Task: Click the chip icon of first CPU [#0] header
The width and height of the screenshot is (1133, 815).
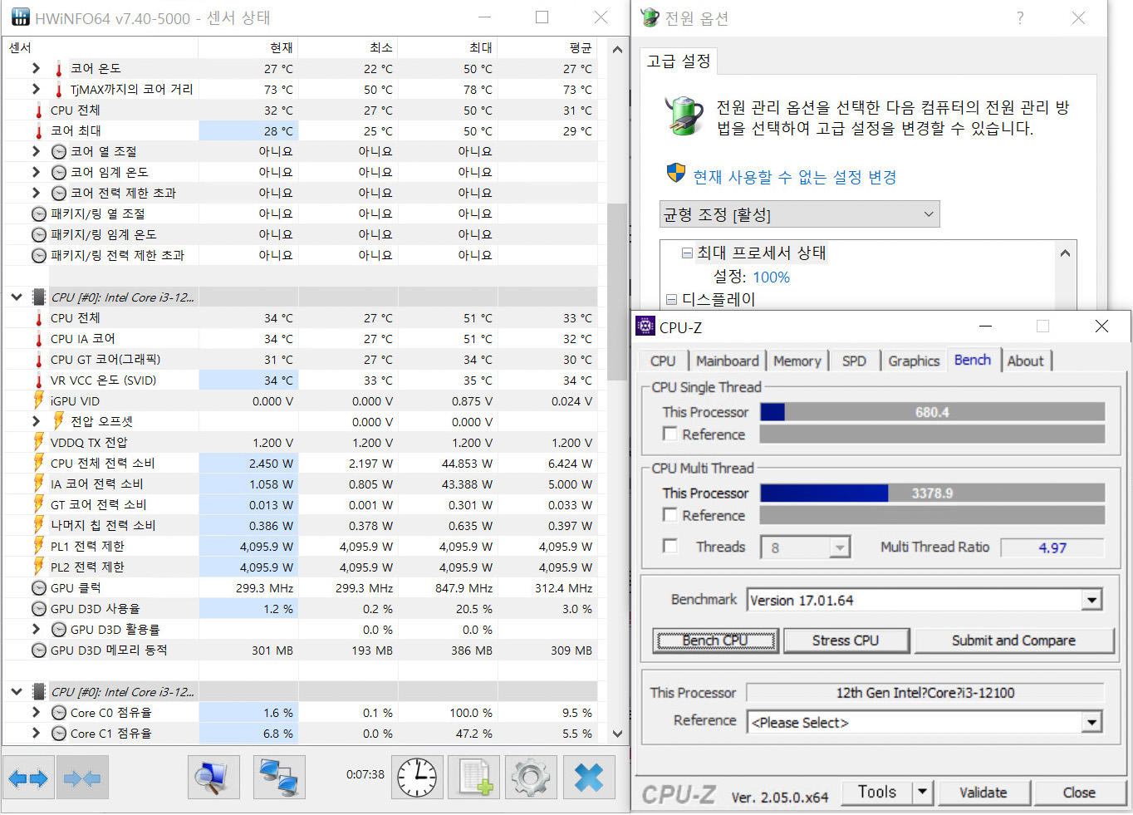Action: tap(39, 297)
